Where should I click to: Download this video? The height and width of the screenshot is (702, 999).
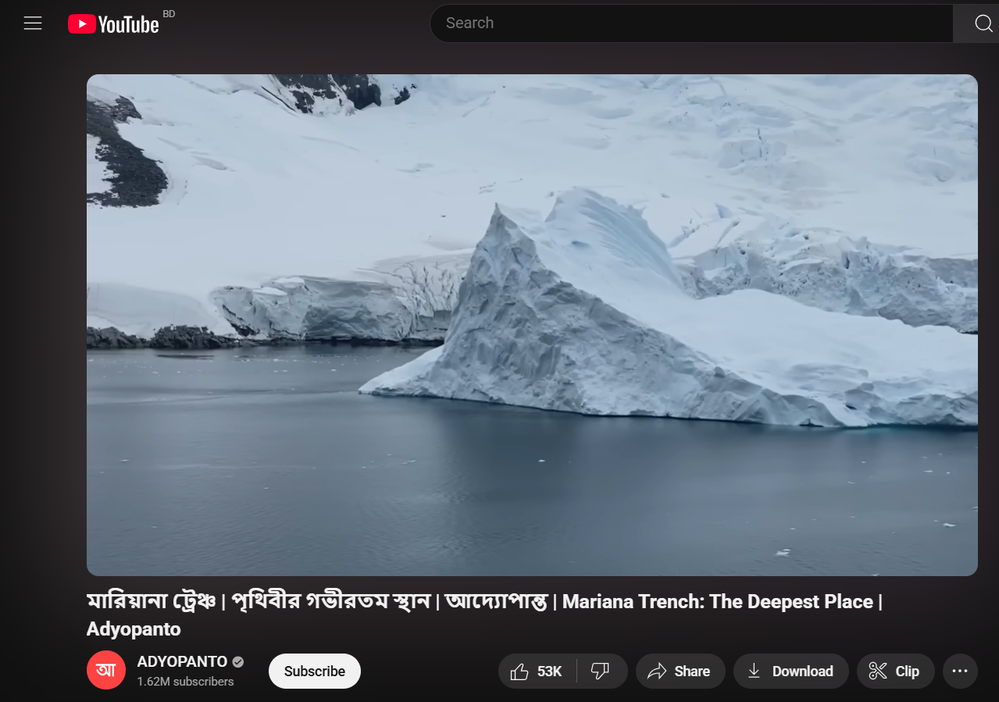click(x=790, y=672)
